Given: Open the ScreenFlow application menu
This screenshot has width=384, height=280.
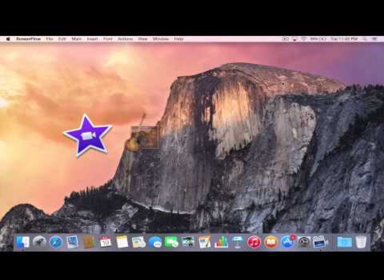Looking at the screenshot, I should point(28,39).
